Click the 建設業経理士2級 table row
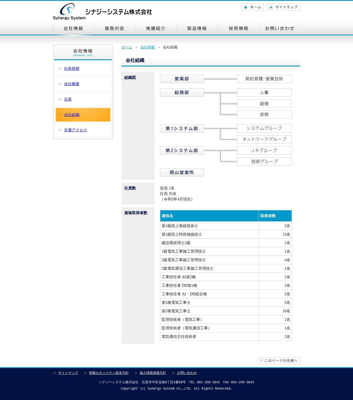The width and height of the screenshot is (353, 400). tap(226, 243)
